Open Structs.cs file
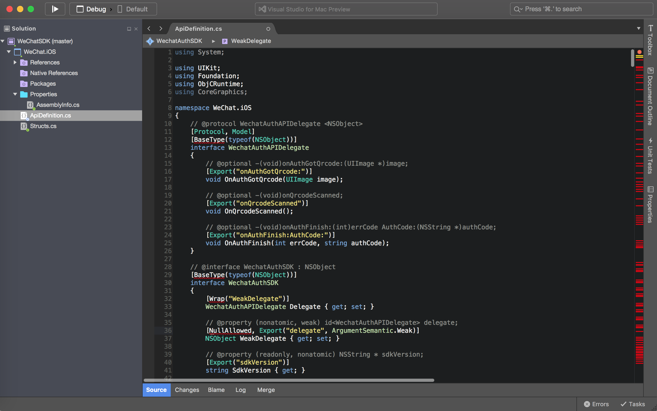This screenshot has width=657, height=411. pos(43,126)
